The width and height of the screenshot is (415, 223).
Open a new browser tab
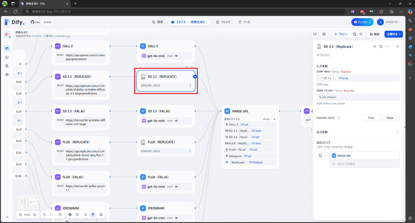point(75,3)
